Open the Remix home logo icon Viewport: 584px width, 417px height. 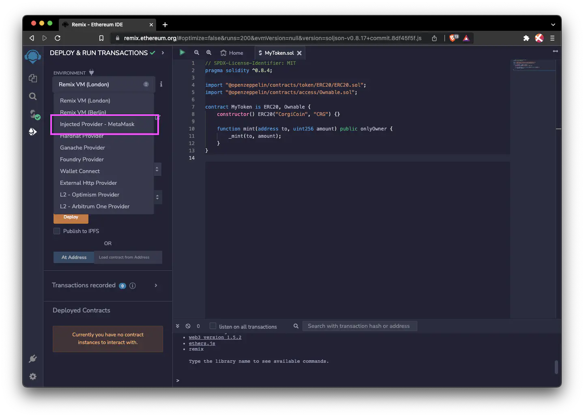click(33, 56)
